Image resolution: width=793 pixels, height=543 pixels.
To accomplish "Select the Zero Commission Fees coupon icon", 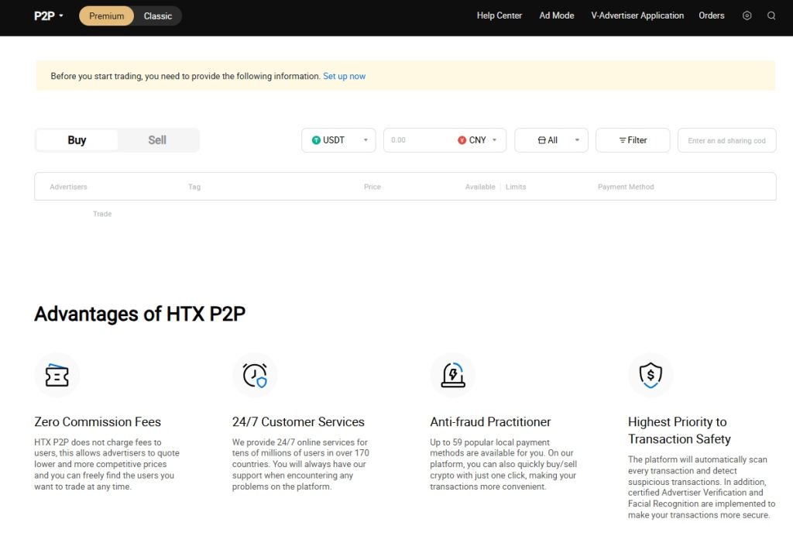I will pos(57,375).
